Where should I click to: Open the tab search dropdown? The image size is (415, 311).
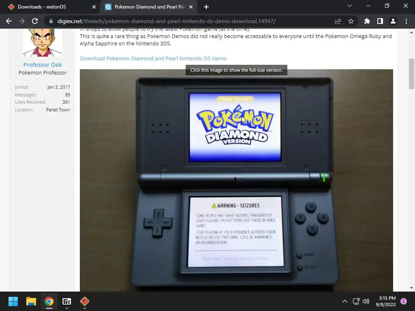coord(350,6)
